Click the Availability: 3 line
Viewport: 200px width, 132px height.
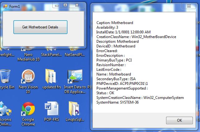click(107, 27)
